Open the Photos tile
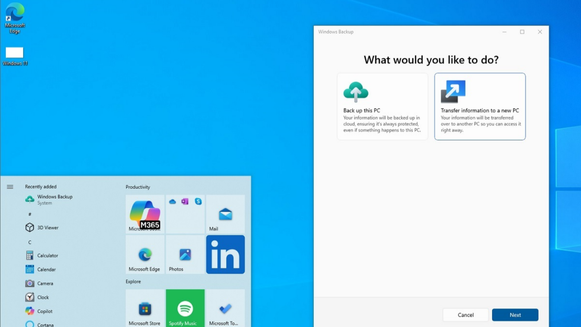581x327 pixels. 185,254
